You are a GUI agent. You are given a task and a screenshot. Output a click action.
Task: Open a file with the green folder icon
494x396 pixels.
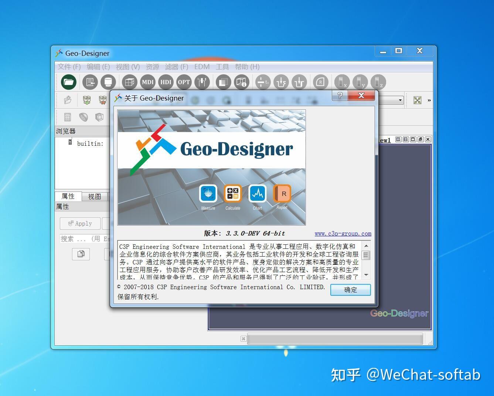68,82
